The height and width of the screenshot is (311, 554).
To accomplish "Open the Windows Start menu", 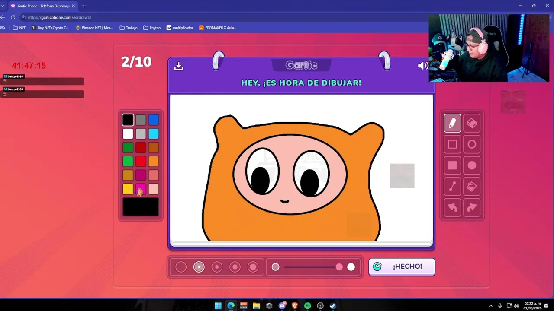I will tap(218, 306).
